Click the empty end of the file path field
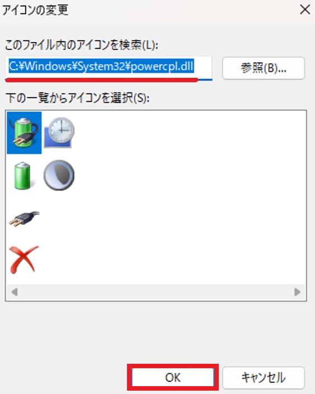This screenshot has width=315, height=394. click(203, 67)
